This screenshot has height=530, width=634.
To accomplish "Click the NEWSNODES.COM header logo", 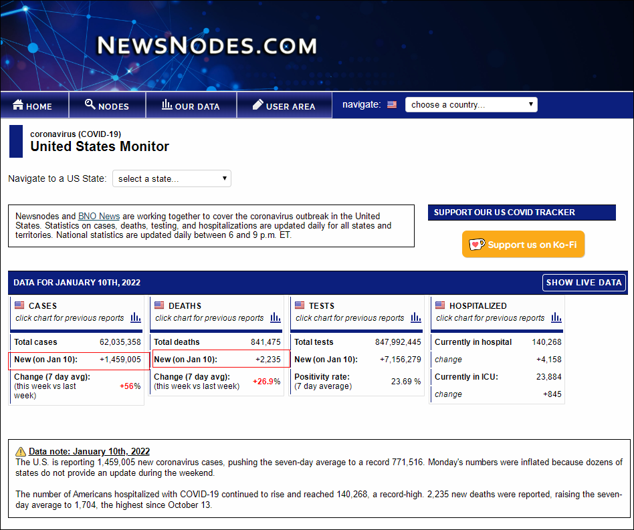I will pos(207,45).
